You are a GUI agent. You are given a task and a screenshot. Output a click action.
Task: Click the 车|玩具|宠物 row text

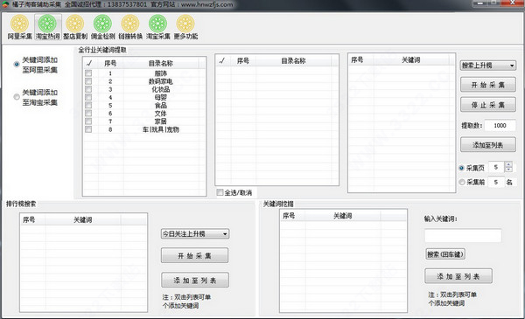(x=161, y=129)
